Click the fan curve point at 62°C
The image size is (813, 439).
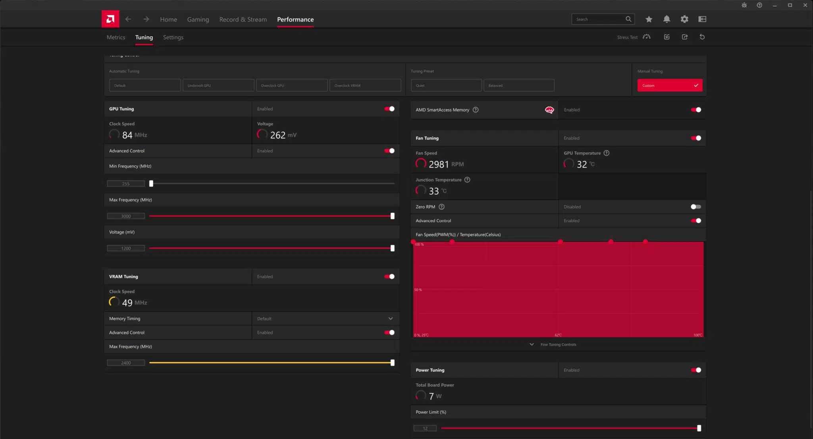pyautogui.click(x=560, y=242)
